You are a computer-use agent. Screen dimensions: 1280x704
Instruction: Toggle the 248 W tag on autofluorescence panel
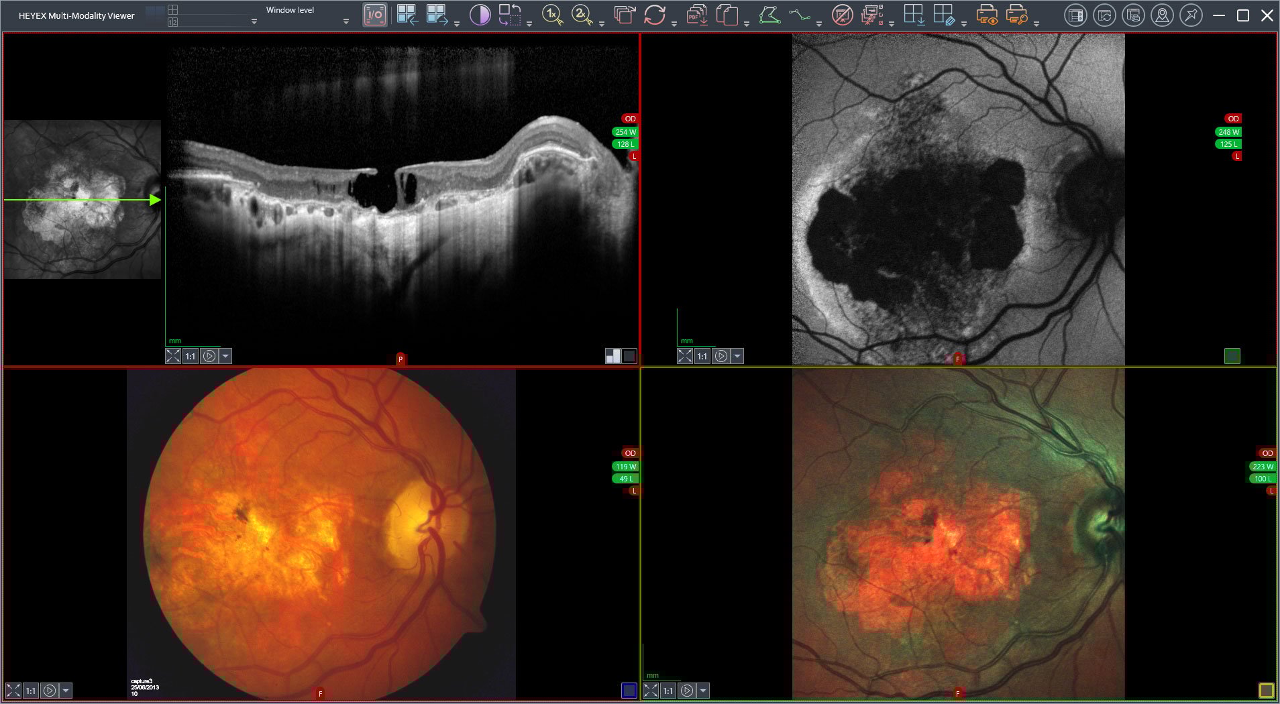pos(1228,132)
